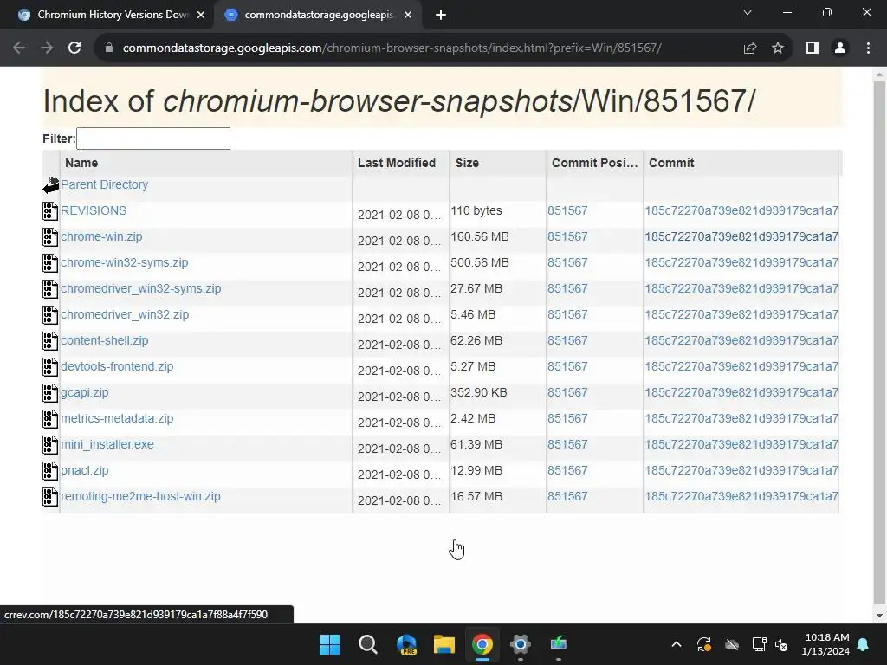Click the scrollbar down arrow

coord(880,616)
